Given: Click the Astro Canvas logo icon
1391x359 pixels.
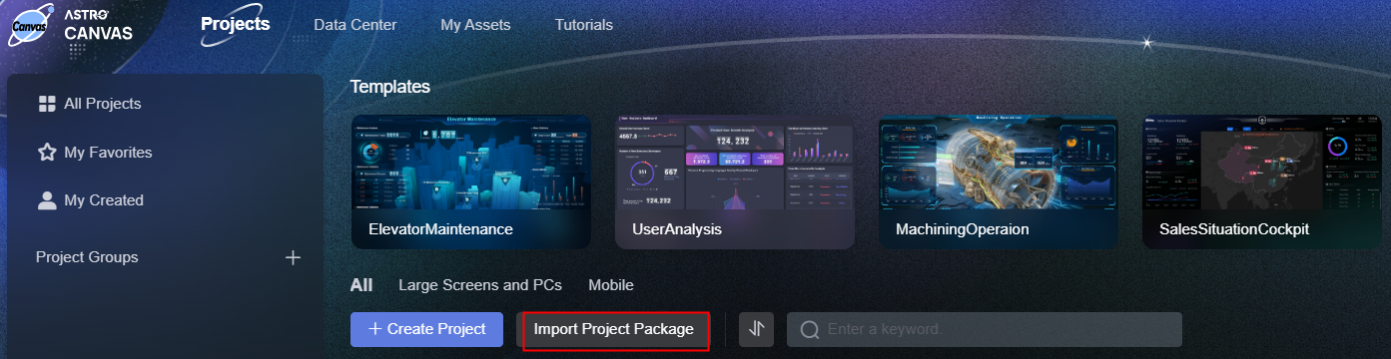Looking at the screenshot, I should coord(30,24).
